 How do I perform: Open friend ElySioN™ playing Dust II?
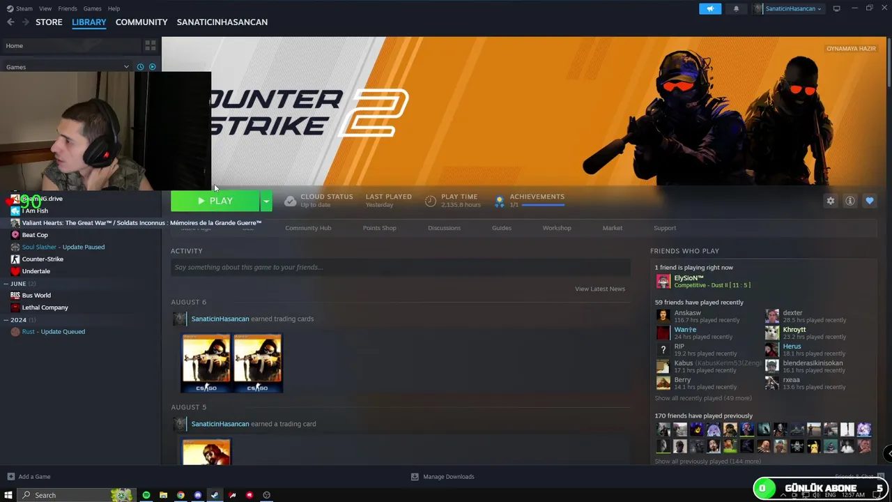[x=702, y=281]
